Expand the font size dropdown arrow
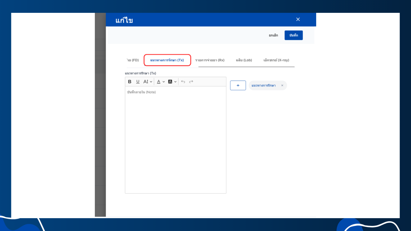Image resolution: width=411 pixels, height=231 pixels. click(151, 82)
